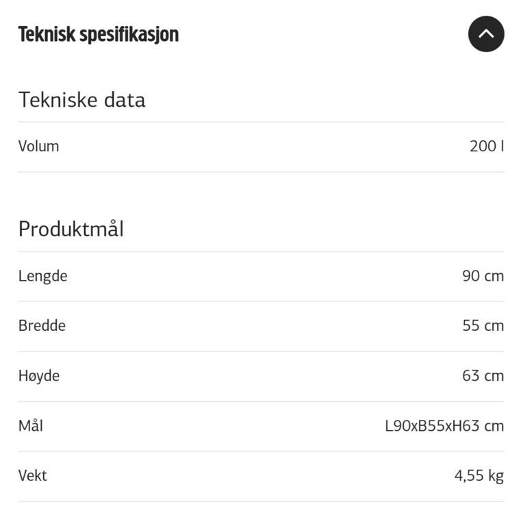Click the Teknisk spesifikasjon heading
Screen dimensions: 521x526
click(99, 34)
